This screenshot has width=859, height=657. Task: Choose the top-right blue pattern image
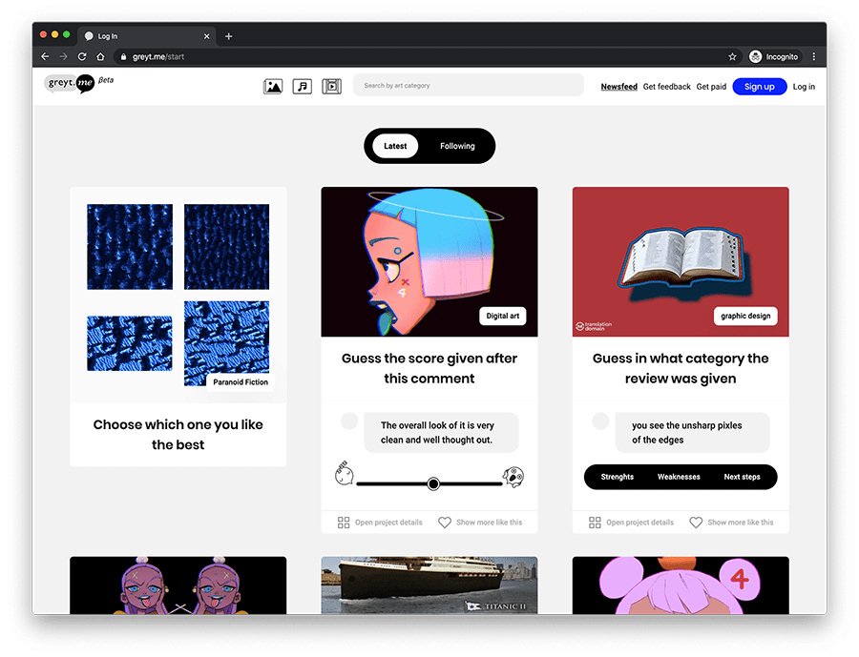coord(227,247)
